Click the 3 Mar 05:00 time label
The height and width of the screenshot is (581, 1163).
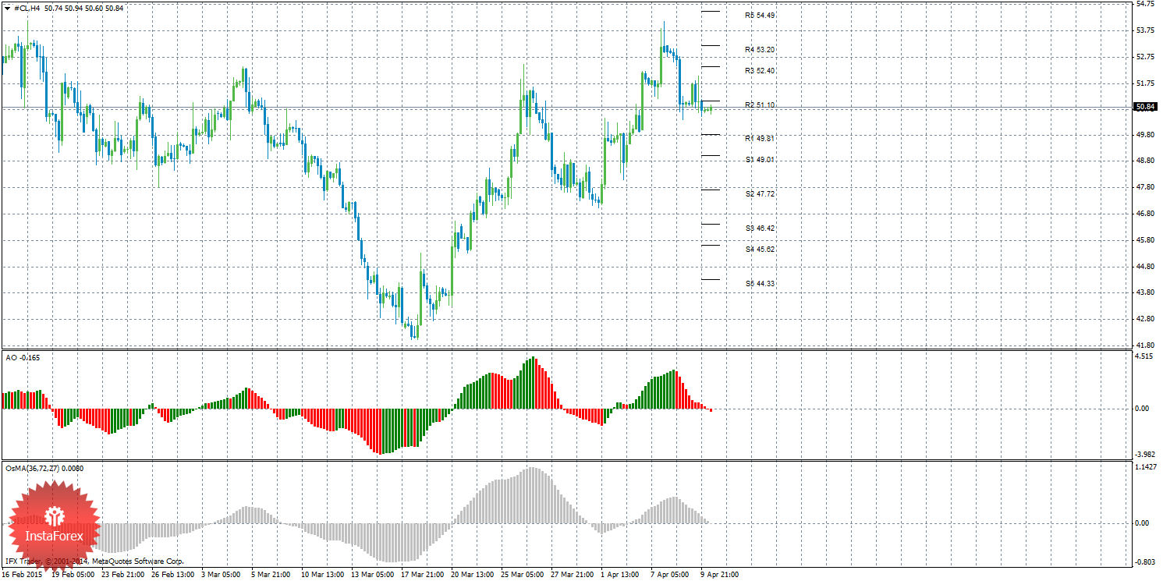coord(222,575)
